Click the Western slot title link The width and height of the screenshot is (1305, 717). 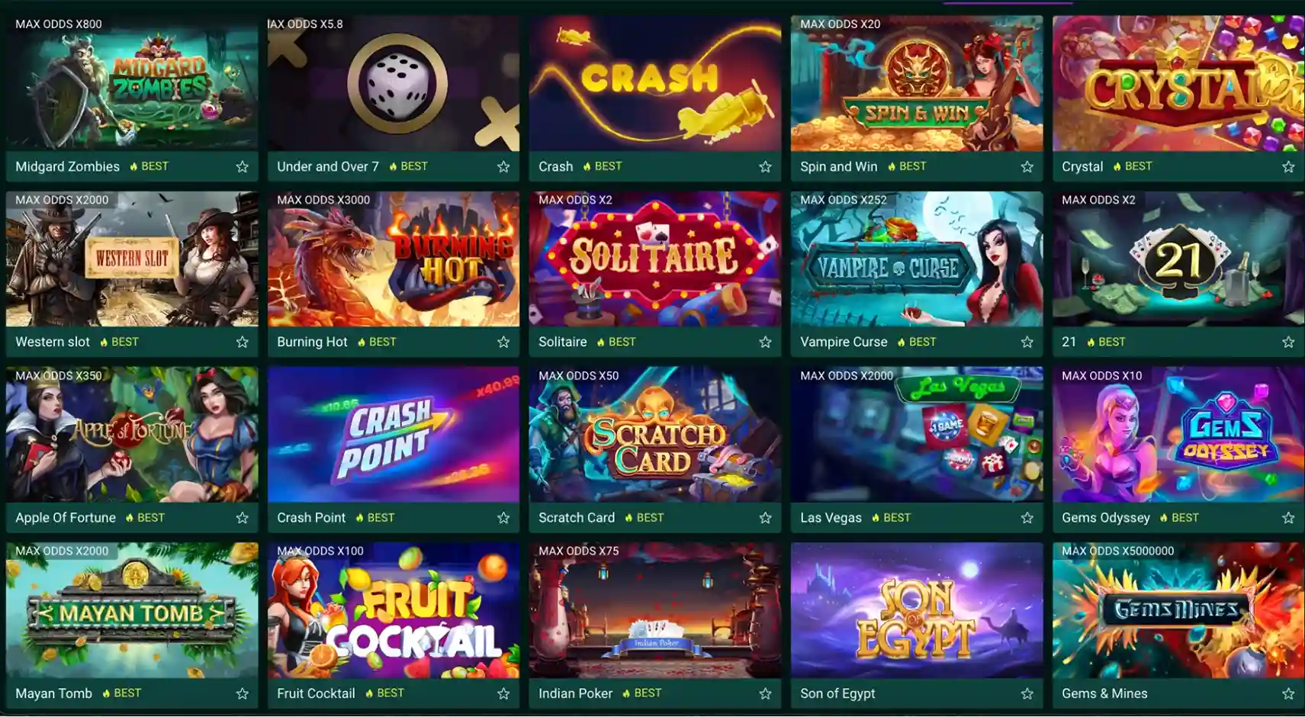[53, 342]
